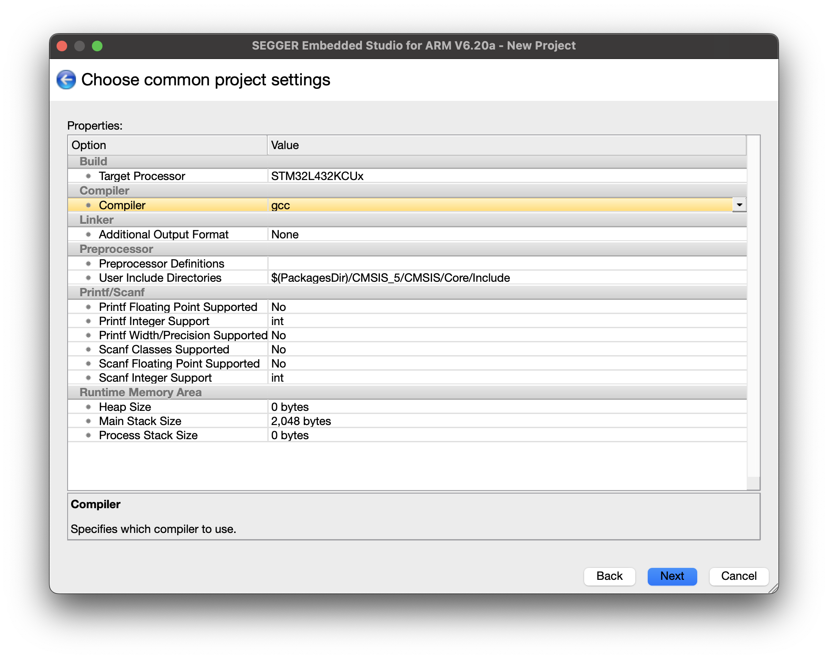Select the Scanf Integer Support row
The width and height of the screenshot is (828, 659).
[x=407, y=378]
